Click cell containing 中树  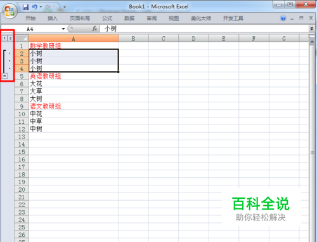click(x=74, y=129)
